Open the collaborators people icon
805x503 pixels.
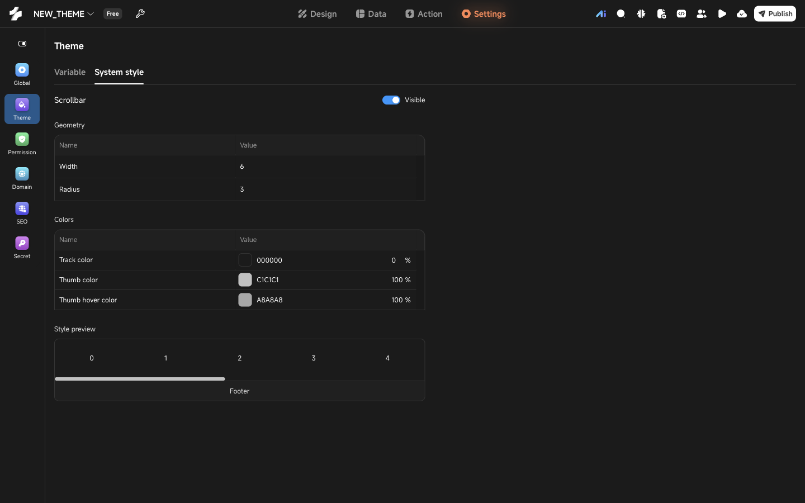(x=702, y=14)
